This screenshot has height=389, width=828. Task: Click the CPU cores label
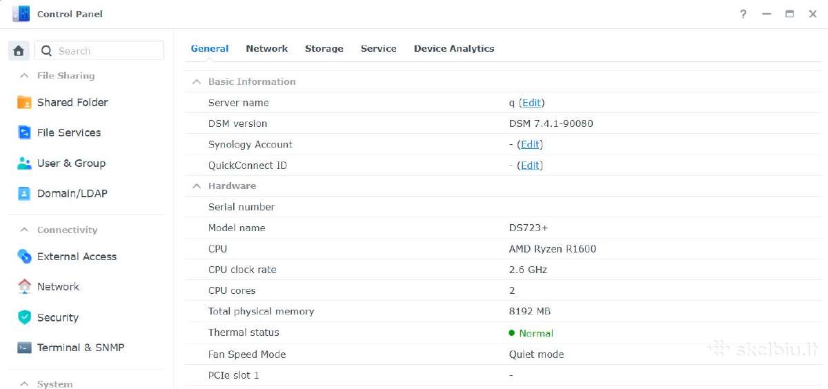(x=232, y=290)
